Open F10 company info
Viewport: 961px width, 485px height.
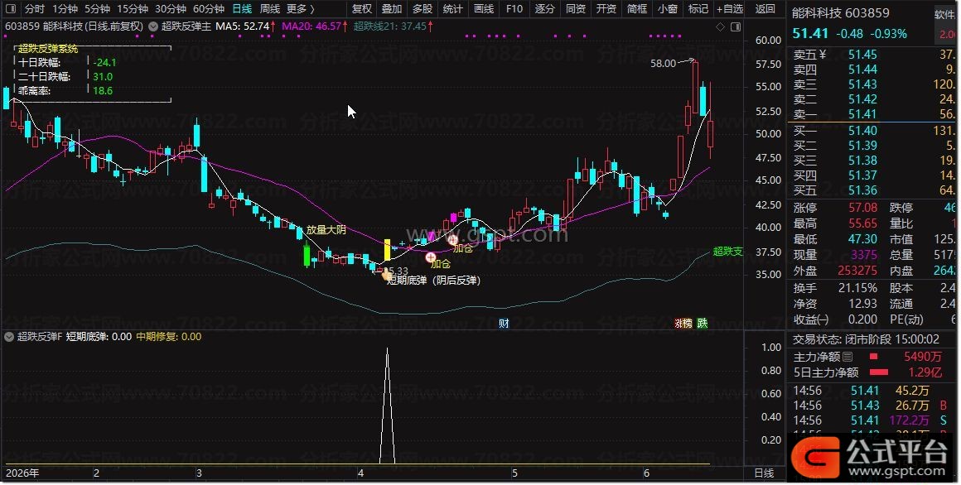click(x=514, y=8)
